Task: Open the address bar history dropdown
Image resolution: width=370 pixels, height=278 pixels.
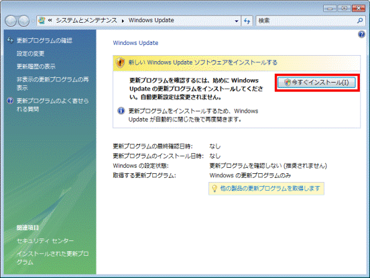Action: 237,21
